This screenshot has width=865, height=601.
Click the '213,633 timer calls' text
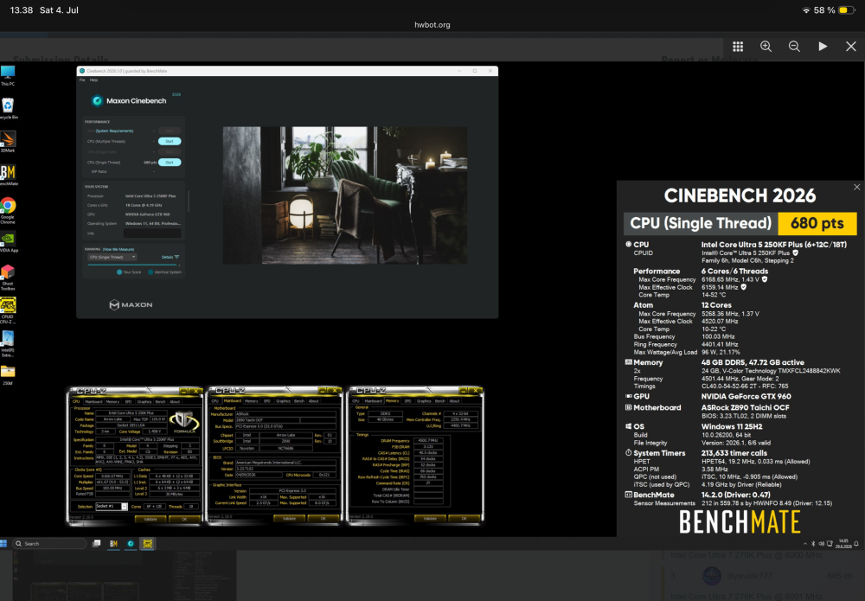(x=734, y=452)
